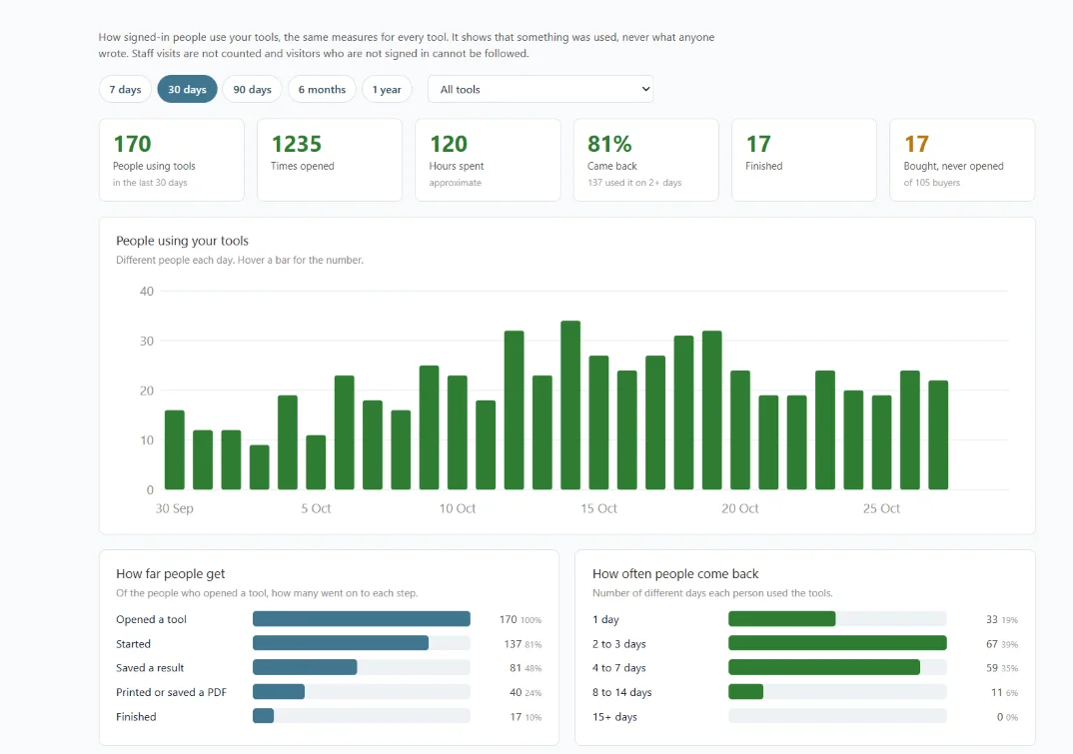Screen dimensions: 1073x754
Task: Click the chart bar directly above the 5 Oct label
Action: pos(316,462)
